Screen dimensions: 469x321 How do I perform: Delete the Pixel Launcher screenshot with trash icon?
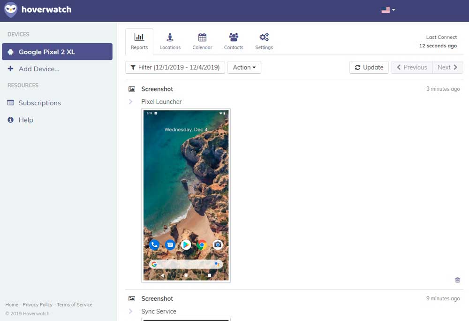pyautogui.click(x=457, y=280)
